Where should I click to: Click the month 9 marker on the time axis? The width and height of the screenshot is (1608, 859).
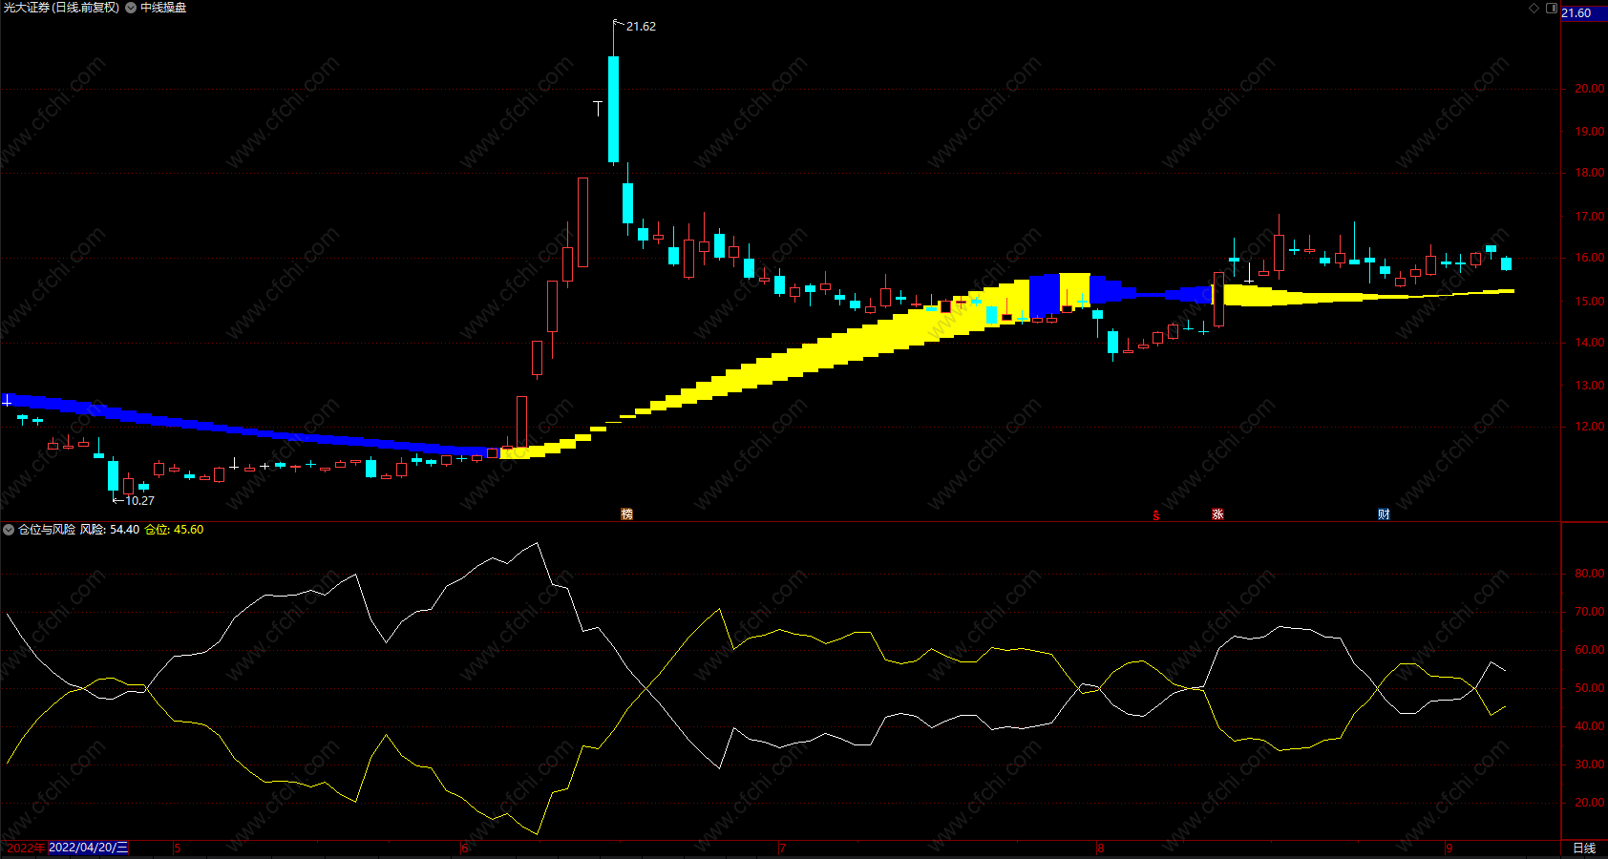1449,848
